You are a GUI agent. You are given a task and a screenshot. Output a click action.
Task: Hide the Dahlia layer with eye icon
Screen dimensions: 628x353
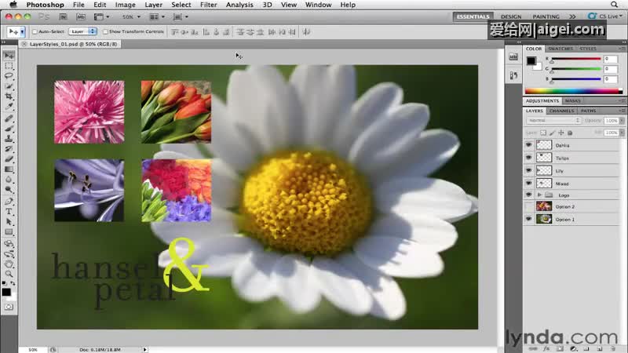(528, 145)
